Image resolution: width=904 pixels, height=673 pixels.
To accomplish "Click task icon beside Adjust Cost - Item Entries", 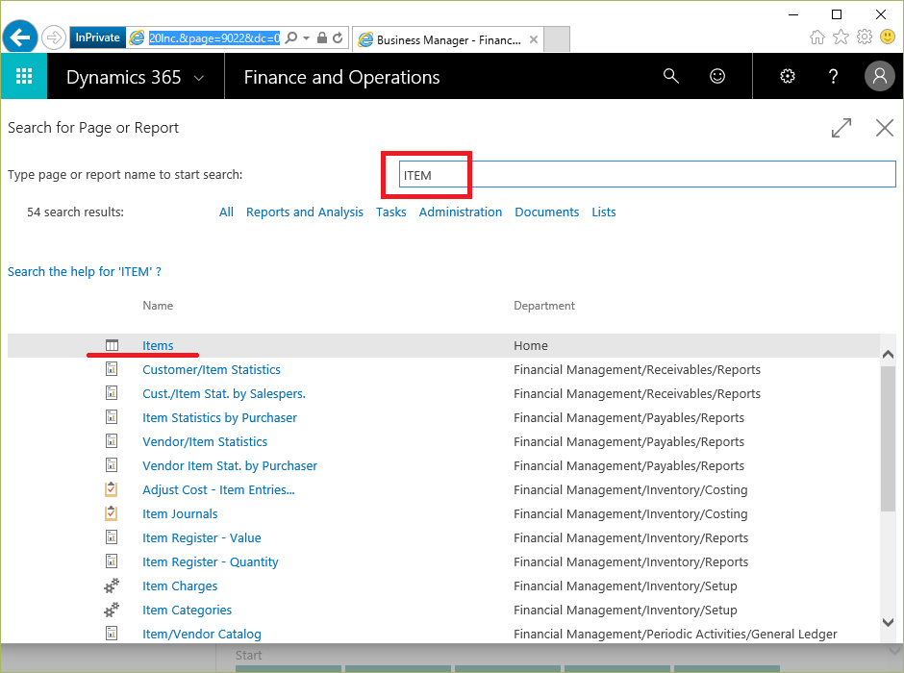I will coord(112,489).
